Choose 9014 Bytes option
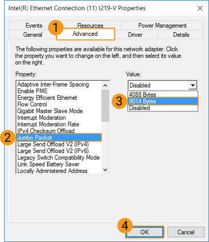Screen dimensions: 209x242 coord(163,101)
